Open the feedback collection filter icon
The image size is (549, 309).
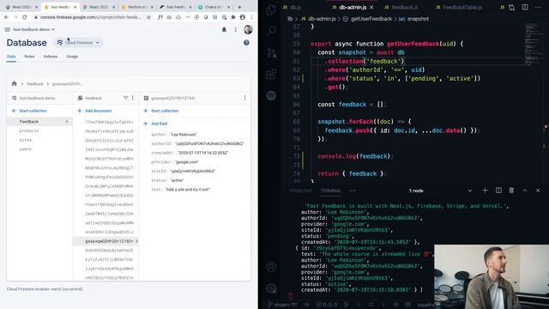pyautogui.click(x=126, y=98)
